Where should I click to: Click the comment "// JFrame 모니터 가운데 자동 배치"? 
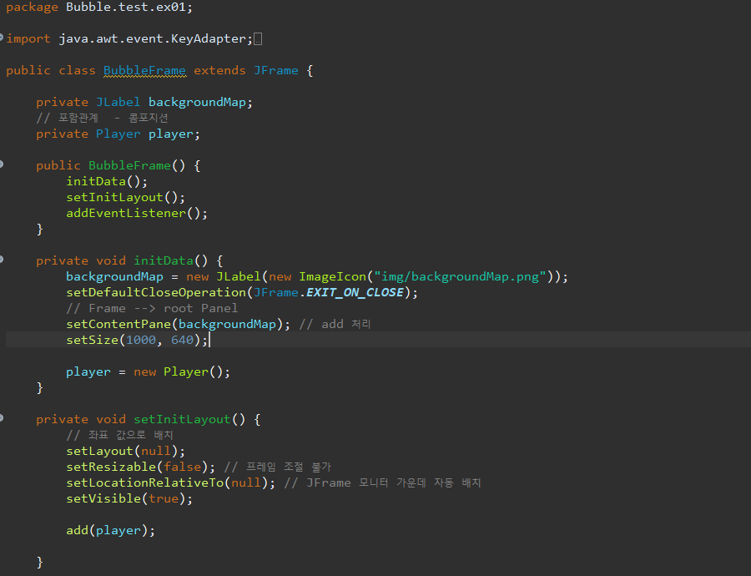[383, 483]
